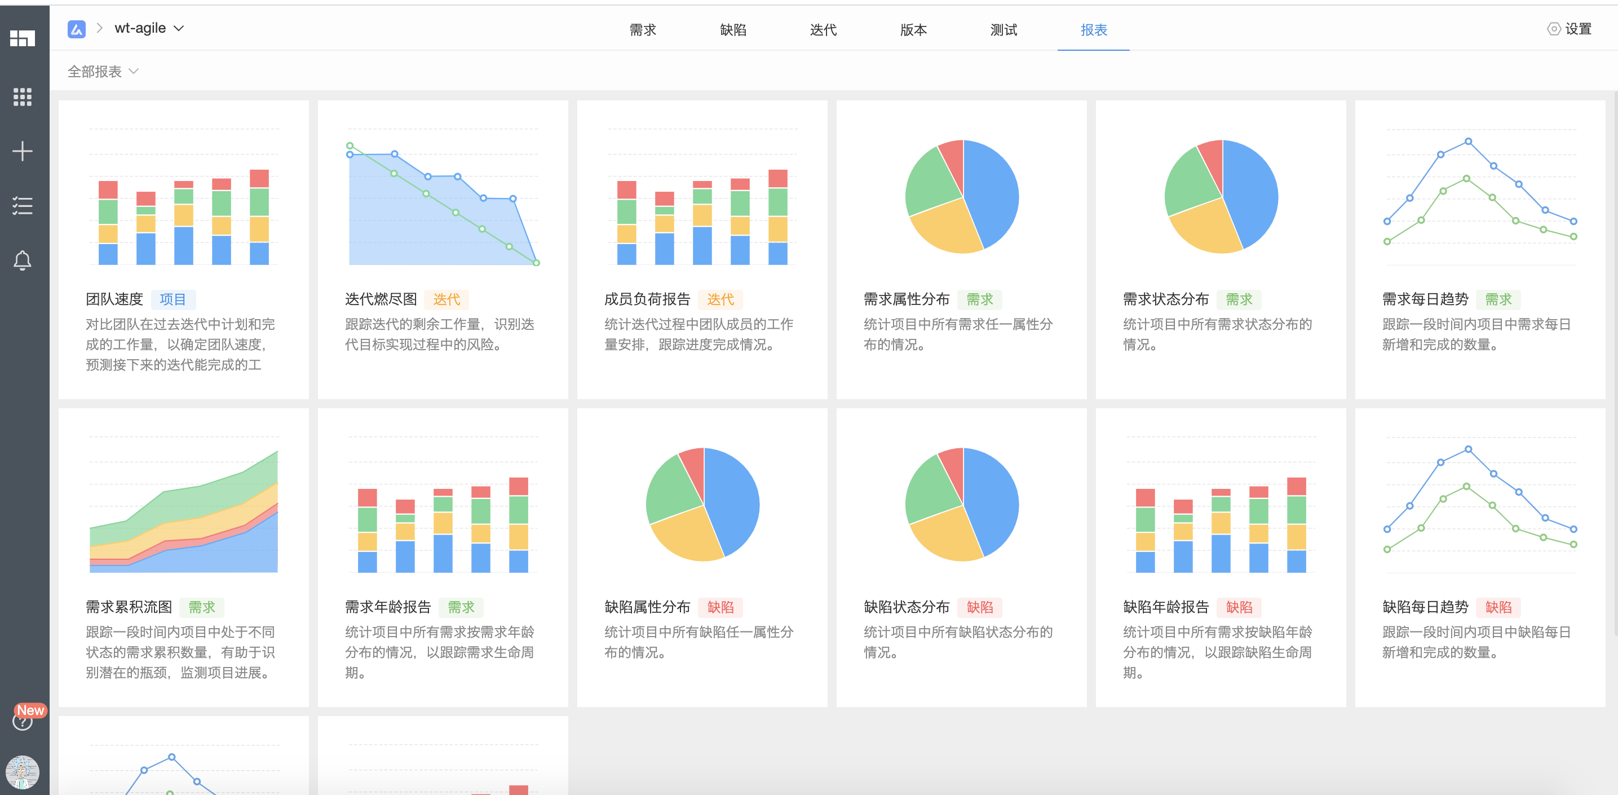Click the 缺陷属性分布 pie chart thumbnail
The height and width of the screenshot is (795, 1618).
tap(703, 504)
